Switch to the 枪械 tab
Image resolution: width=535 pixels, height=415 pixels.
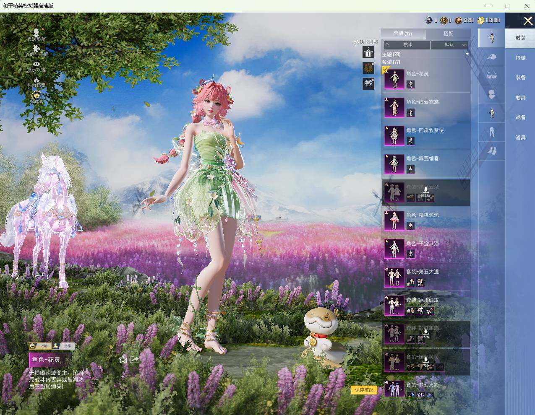520,58
